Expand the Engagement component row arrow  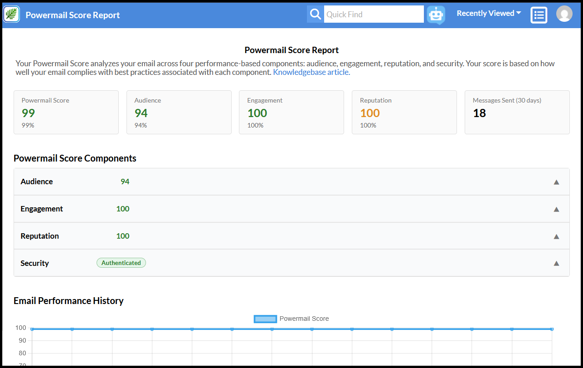coord(556,209)
